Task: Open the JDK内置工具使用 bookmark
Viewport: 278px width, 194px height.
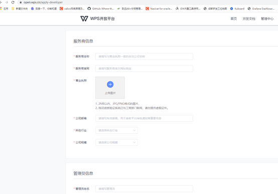Action: (x=188, y=9)
